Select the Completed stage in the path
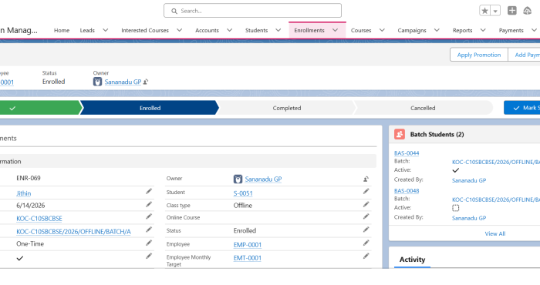Image resolution: width=540 pixels, height=285 pixels. 286,108
